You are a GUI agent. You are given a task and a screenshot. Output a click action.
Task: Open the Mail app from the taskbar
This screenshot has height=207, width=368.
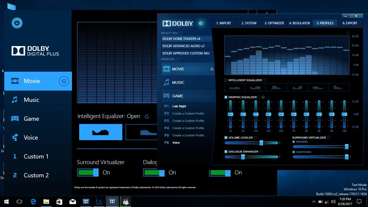[73, 202]
